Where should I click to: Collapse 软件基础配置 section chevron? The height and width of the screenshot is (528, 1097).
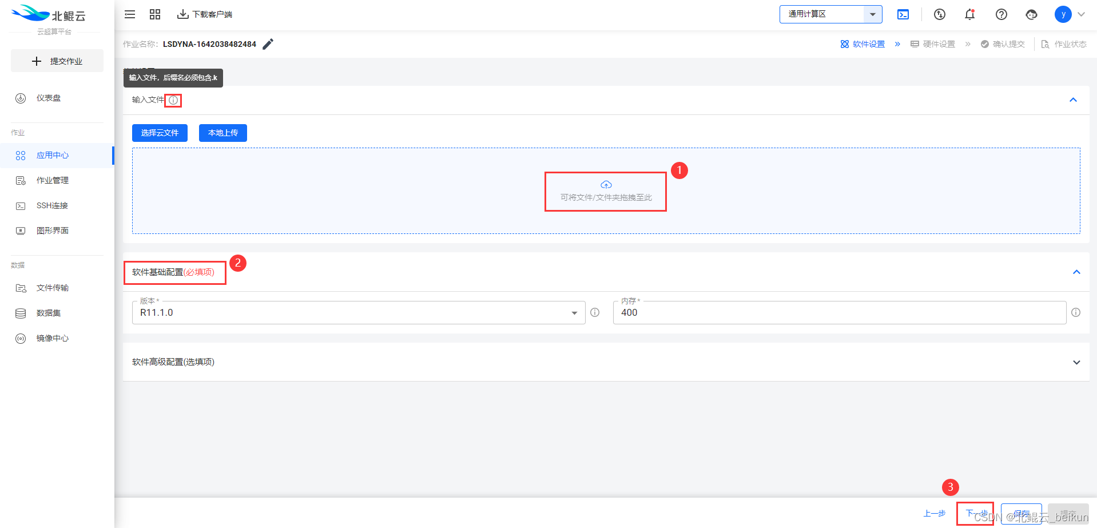pos(1076,272)
